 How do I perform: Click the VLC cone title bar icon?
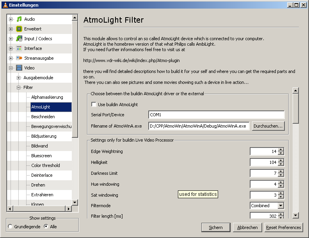[x=4, y=5]
